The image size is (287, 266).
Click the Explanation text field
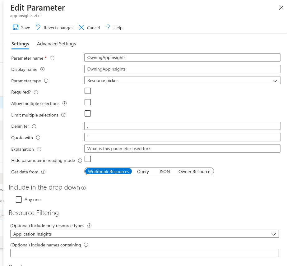tap(182, 149)
